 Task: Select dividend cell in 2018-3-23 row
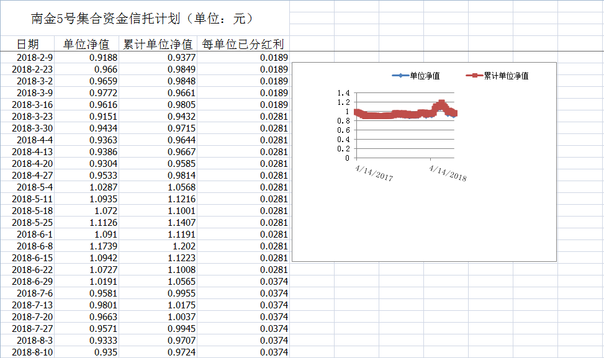click(243, 116)
